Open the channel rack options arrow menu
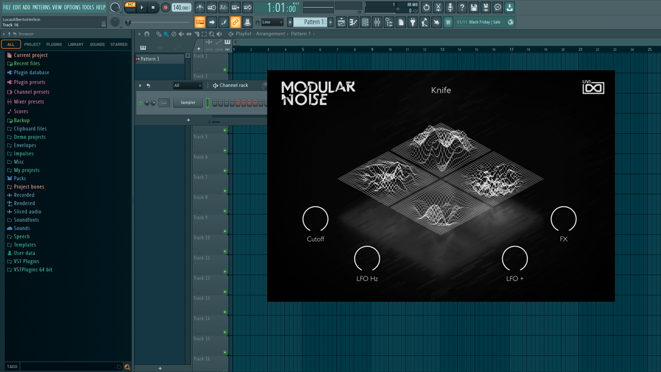This screenshot has width=661, height=372. tap(140, 86)
